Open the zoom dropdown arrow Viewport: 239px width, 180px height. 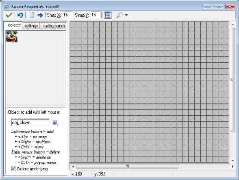[x=126, y=15]
